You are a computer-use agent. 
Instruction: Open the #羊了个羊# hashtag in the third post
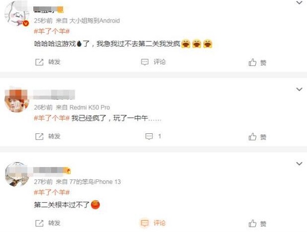[x=52, y=192]
